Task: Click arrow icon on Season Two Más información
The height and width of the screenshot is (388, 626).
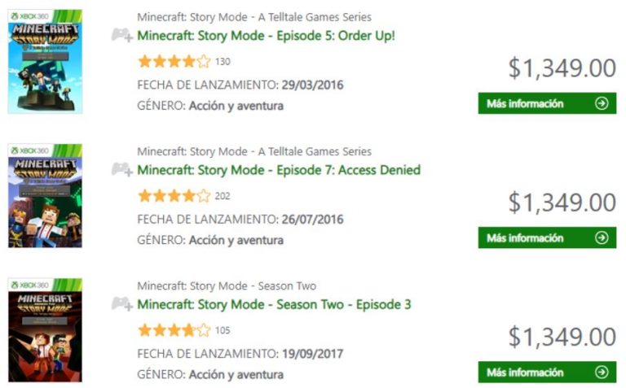Action: (x=602, y=372)
